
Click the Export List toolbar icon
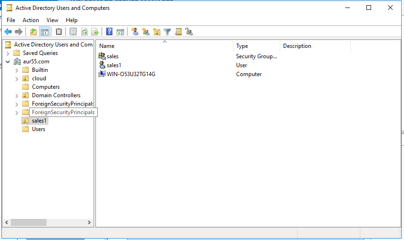95,31
